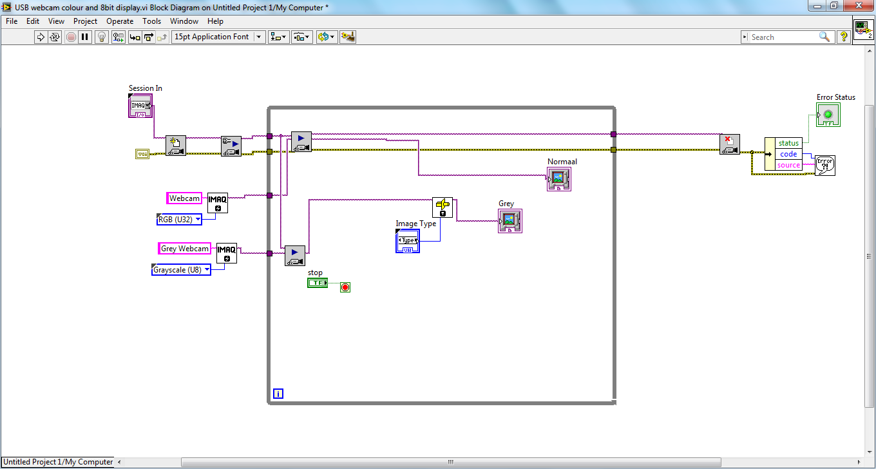Open the Project menu

85,21
